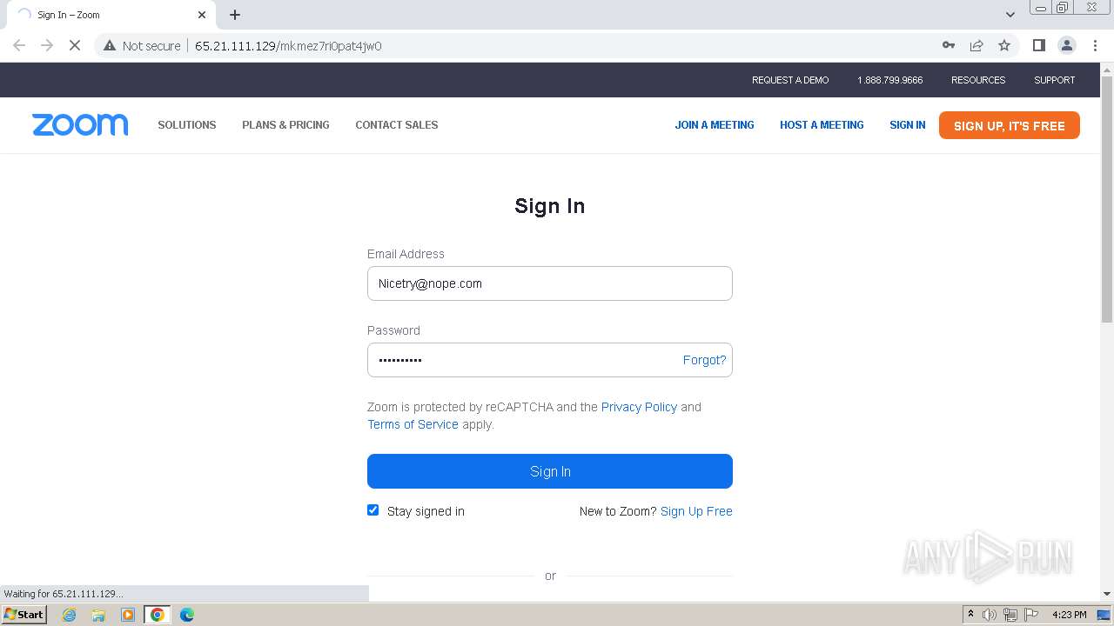Screen dimensions: 1114x626
Task: Open Chrome profile avatar icon
Action: [x=1066, y=45]
